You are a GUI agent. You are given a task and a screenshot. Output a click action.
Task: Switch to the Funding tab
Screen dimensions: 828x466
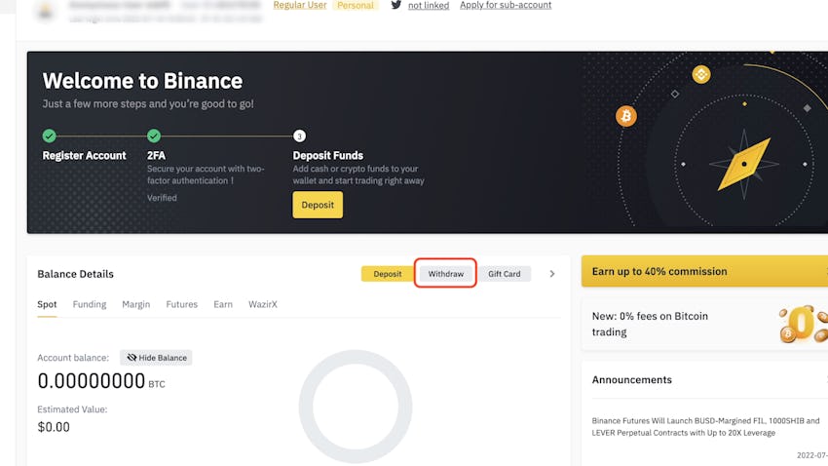(90, 304)
